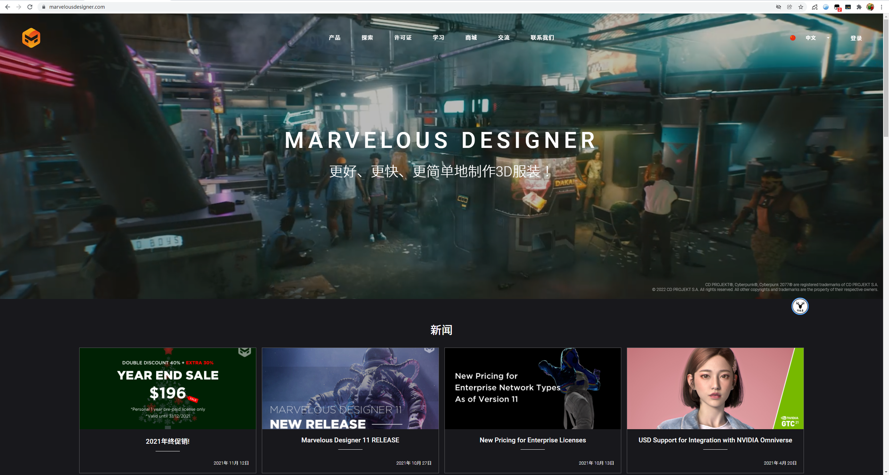The image size is (889, 475).
Task: Click the Year End Sale news thumbnail
Action: tap(167, 388)
